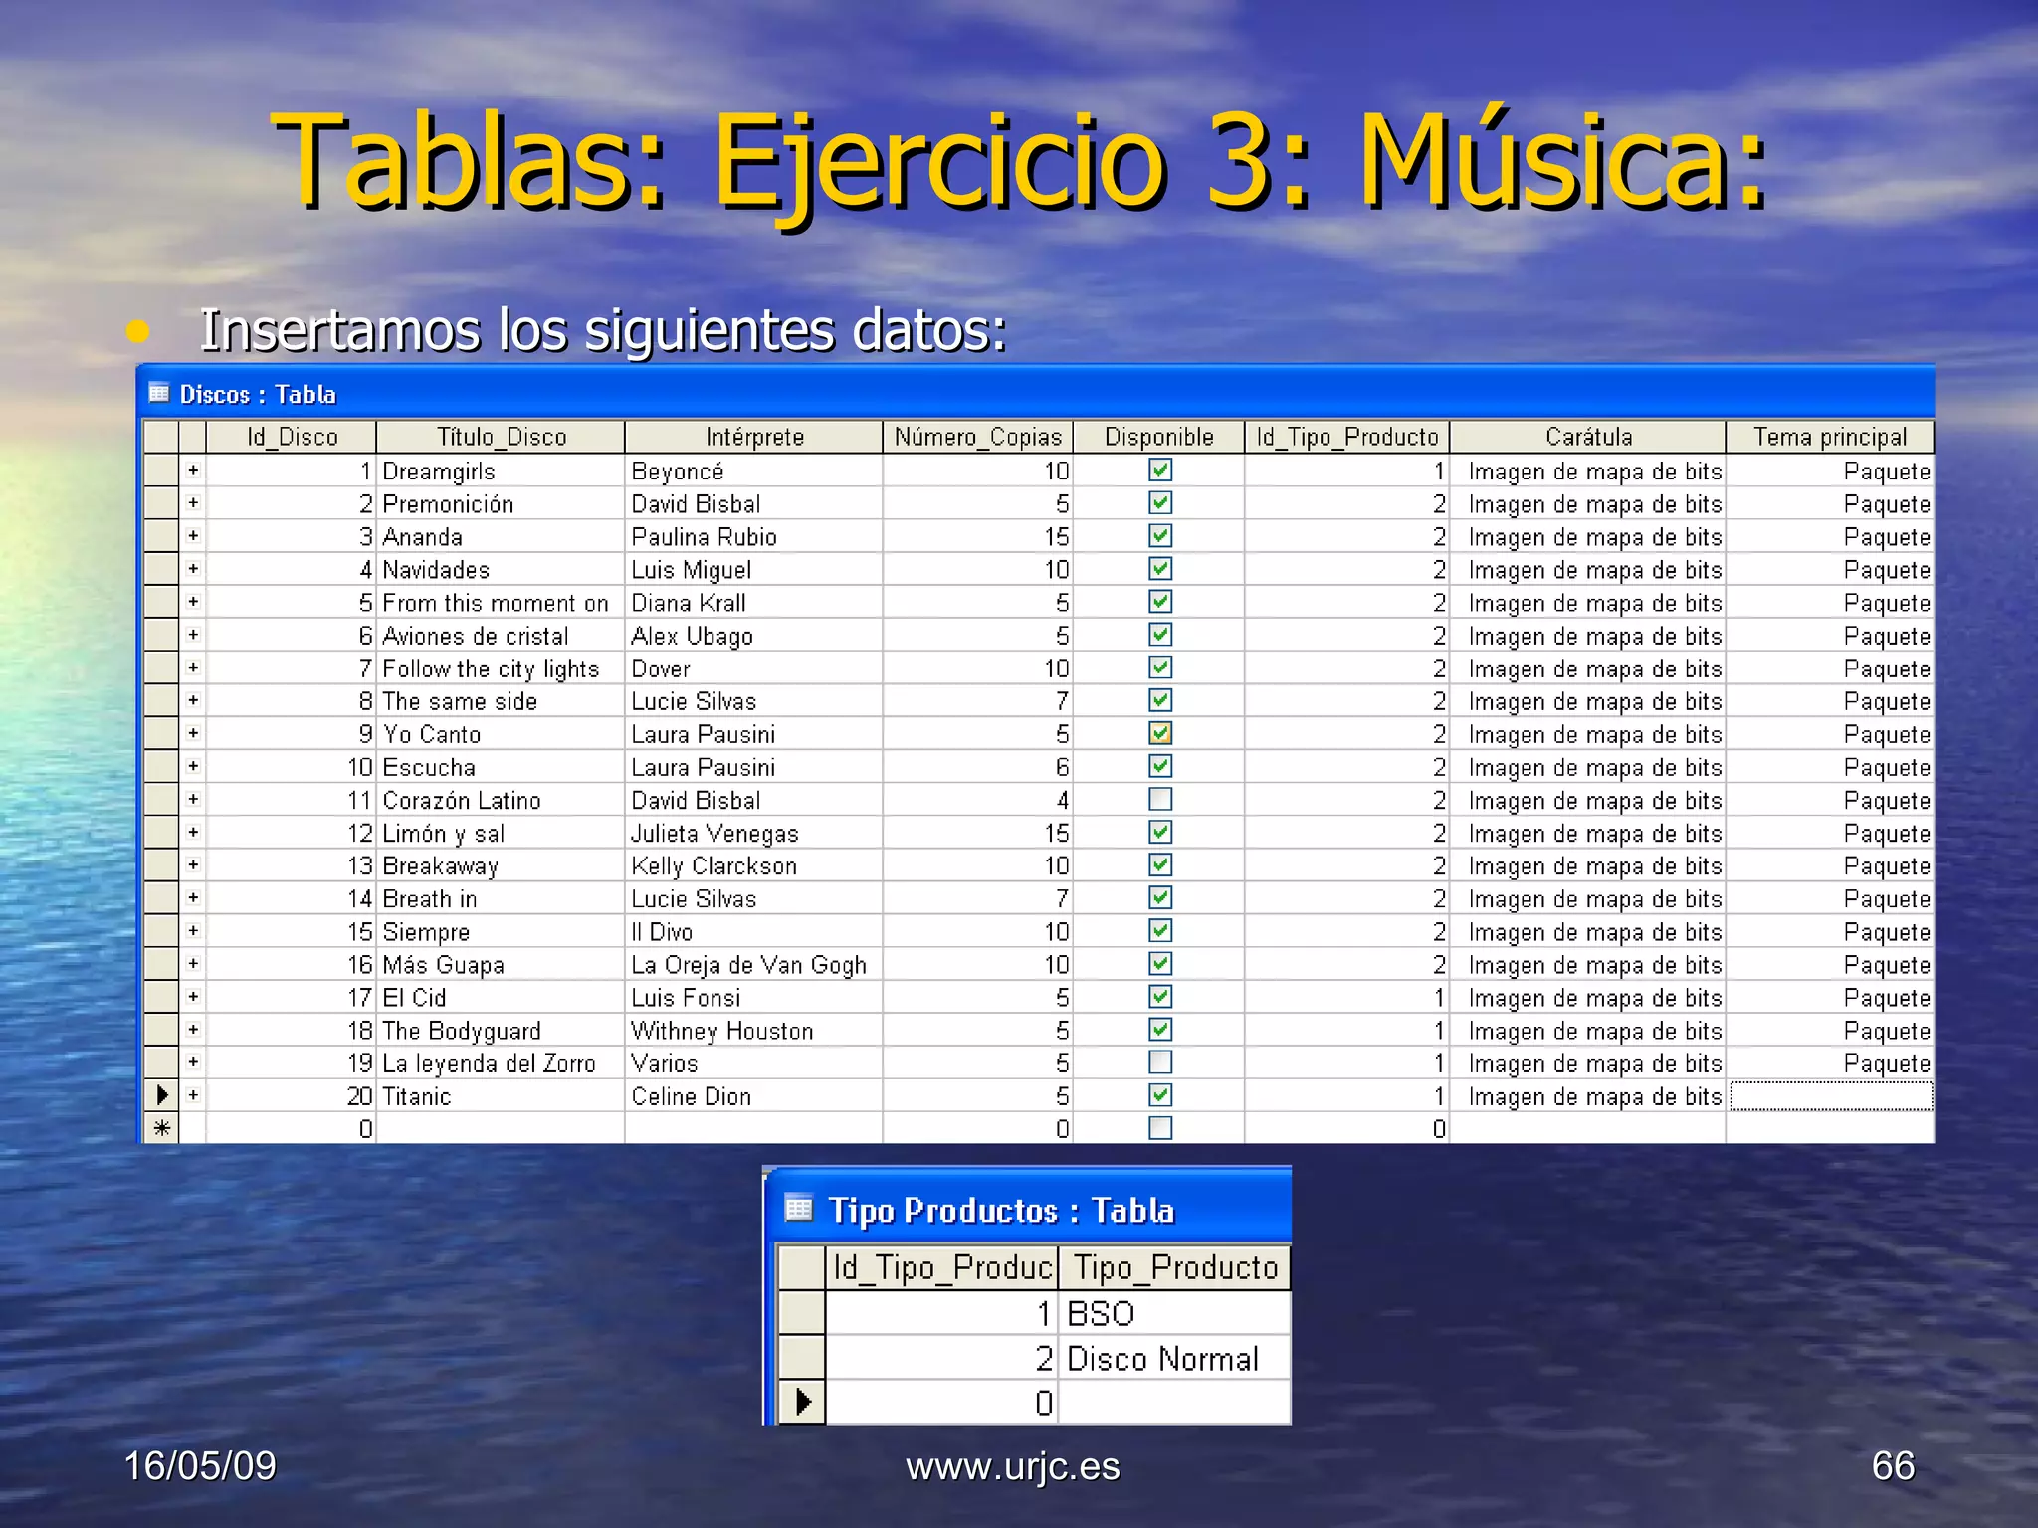Select the Intérprete column header
This screenshot has width=2038, height=1528.
(753, 437)
